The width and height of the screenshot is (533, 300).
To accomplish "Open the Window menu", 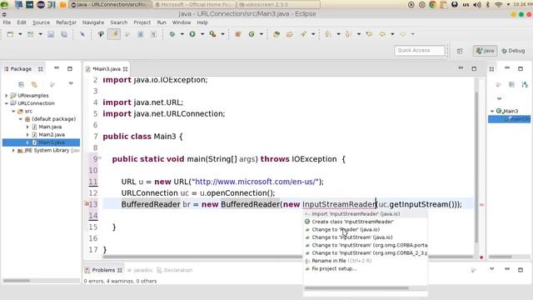I will point(182,22).
